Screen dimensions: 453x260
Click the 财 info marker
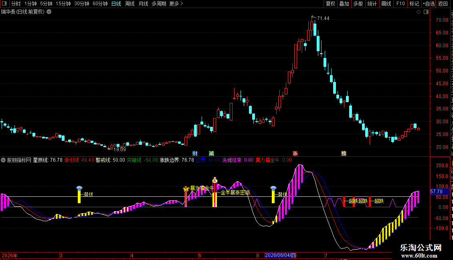195,153
